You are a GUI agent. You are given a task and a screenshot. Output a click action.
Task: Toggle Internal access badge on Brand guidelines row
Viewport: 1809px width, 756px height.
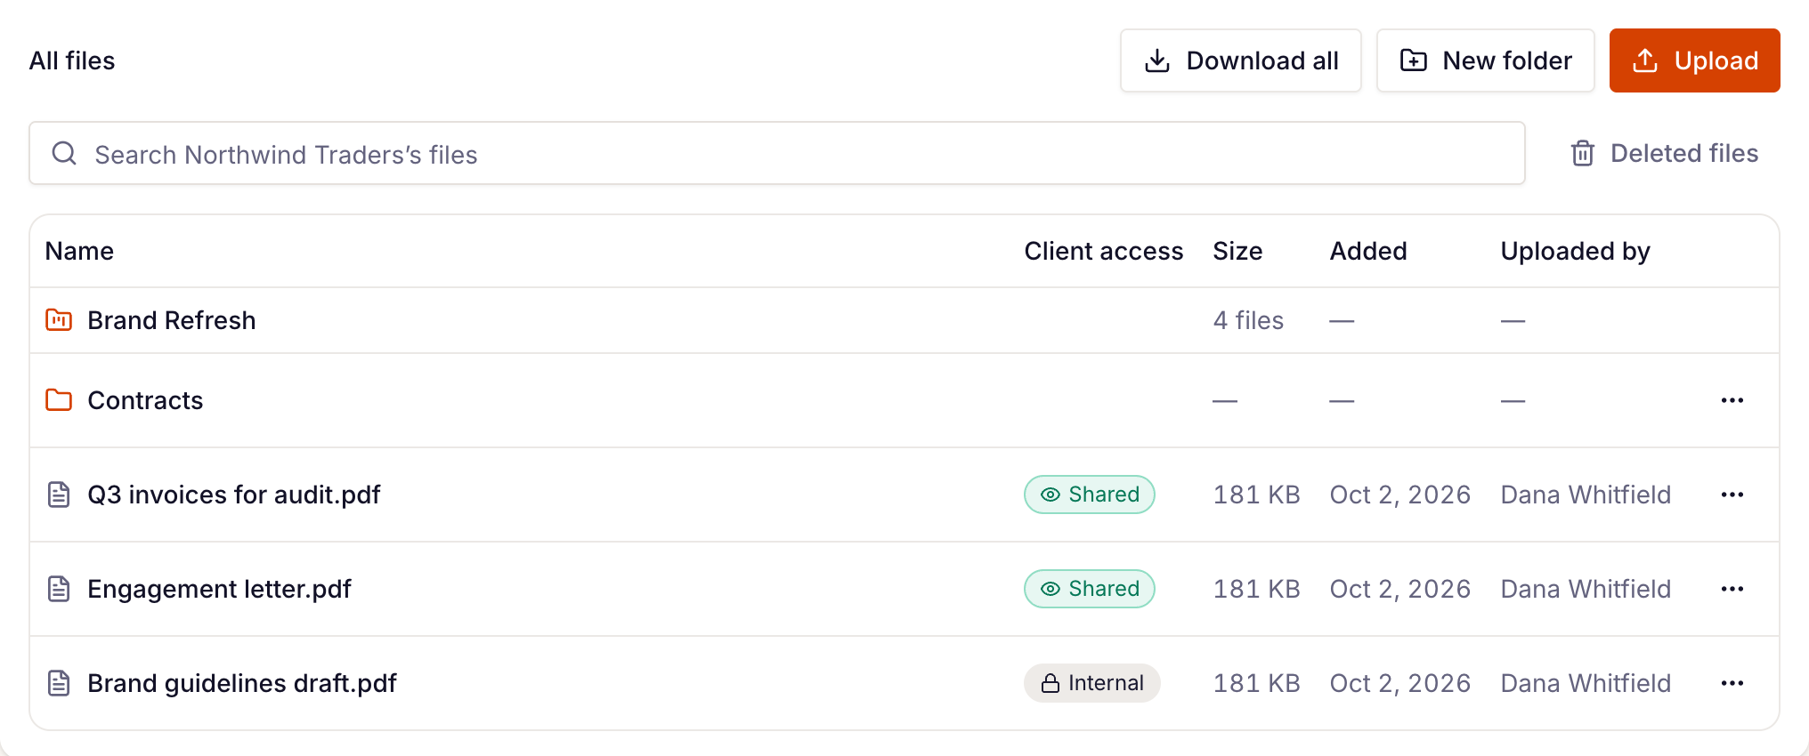(x=1092, y=683)
